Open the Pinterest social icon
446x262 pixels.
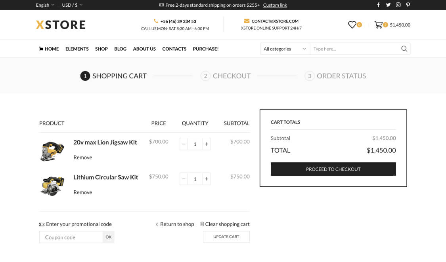point(408,5)
